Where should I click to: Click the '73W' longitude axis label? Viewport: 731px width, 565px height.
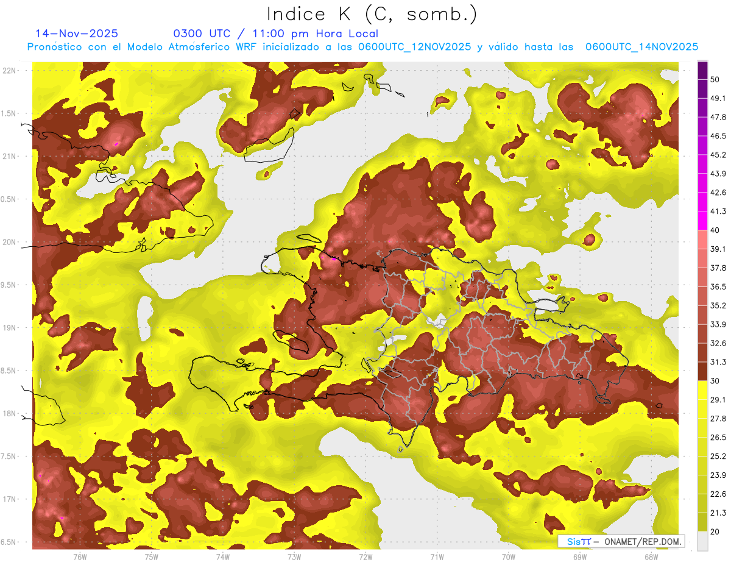pos(294,556)
